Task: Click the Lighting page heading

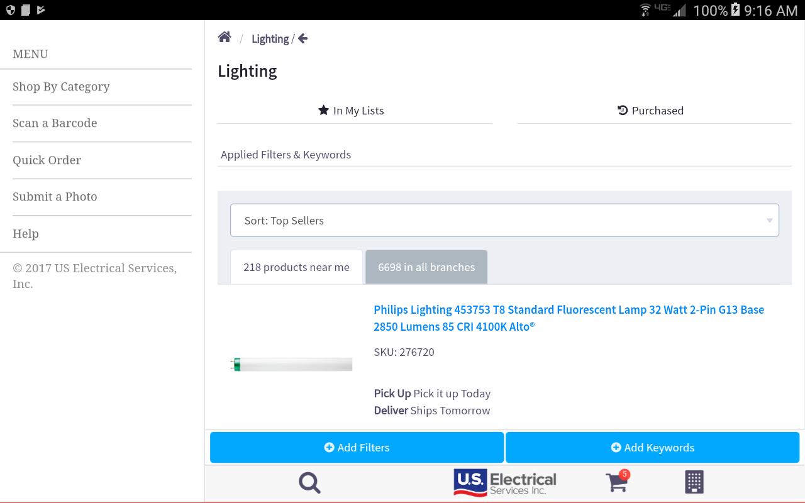Action: pyautogui.click(x=247, y=71)
